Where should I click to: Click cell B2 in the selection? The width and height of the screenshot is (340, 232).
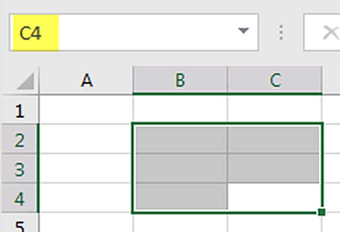180,140
